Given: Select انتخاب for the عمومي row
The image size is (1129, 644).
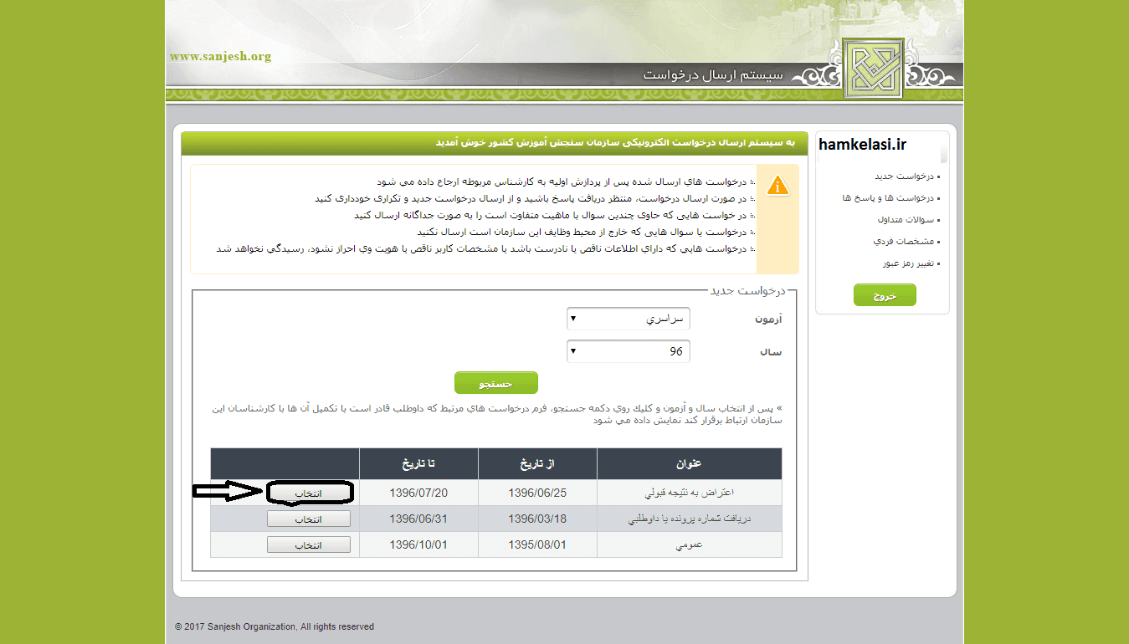Looking at the screenshot, I should click(x=309, y=544).
